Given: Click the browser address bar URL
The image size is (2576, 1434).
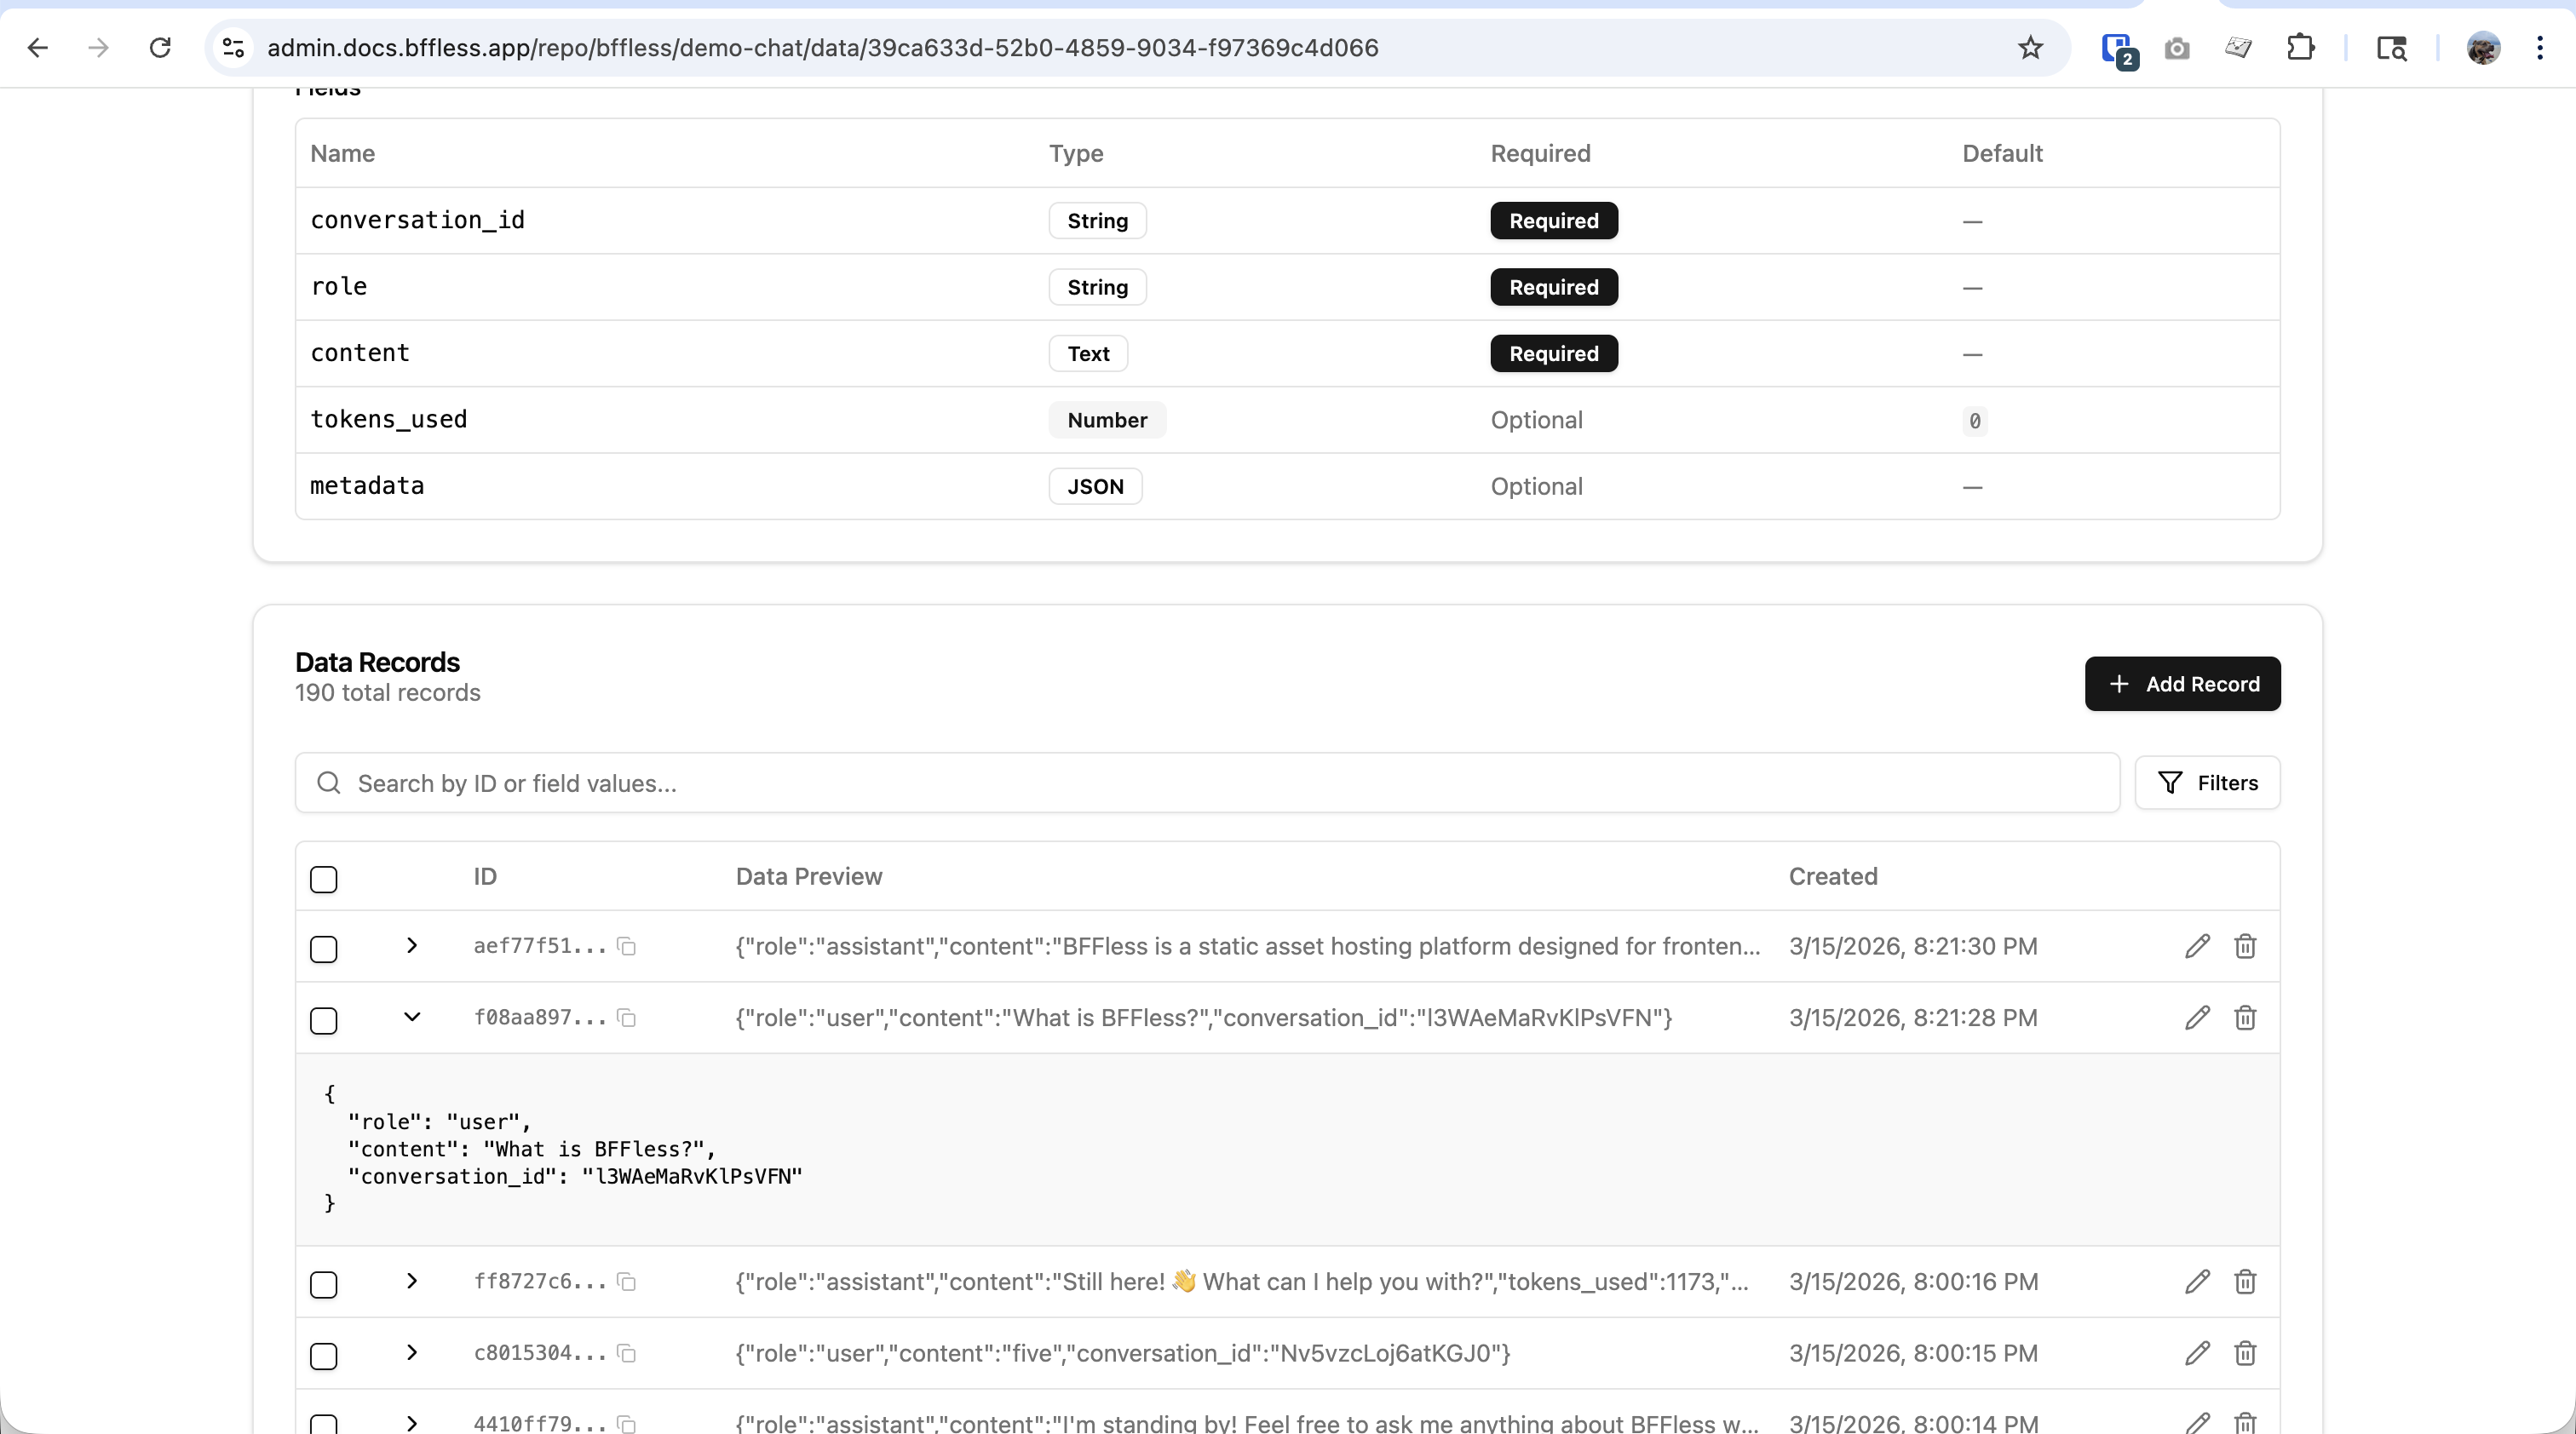Looking at the screenshot, I should click(822, 48).
